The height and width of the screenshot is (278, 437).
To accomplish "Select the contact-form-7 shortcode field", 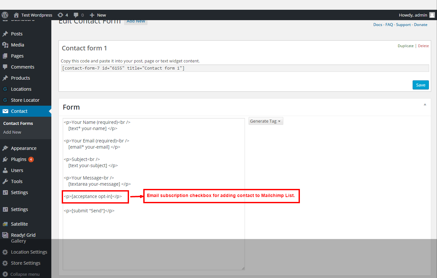I will point(245,68).
